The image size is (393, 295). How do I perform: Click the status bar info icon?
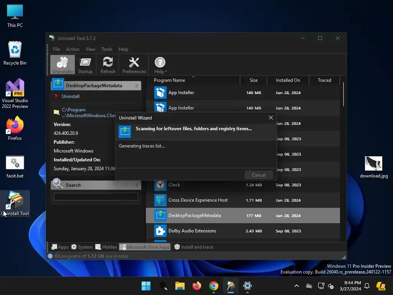click(x=50, y=256)
